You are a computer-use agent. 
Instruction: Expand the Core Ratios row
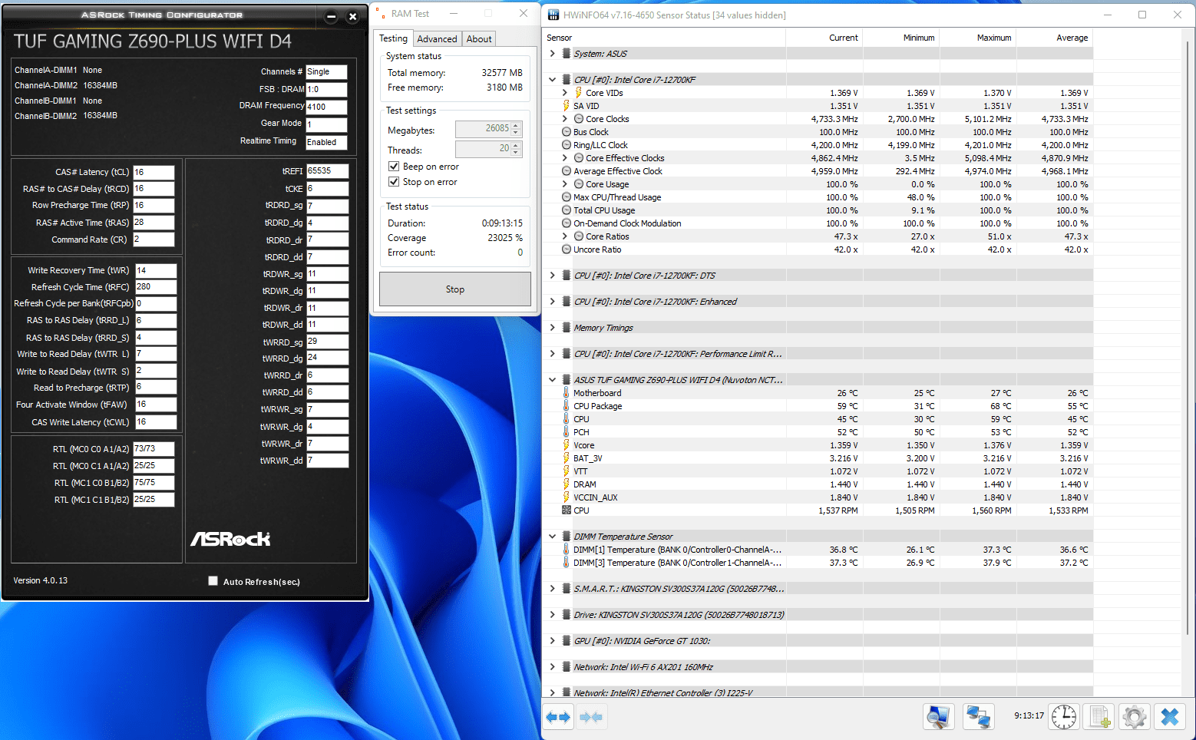(564, 236)
